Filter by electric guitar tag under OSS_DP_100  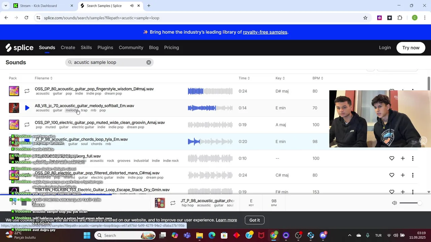click(x=83, y=127)
